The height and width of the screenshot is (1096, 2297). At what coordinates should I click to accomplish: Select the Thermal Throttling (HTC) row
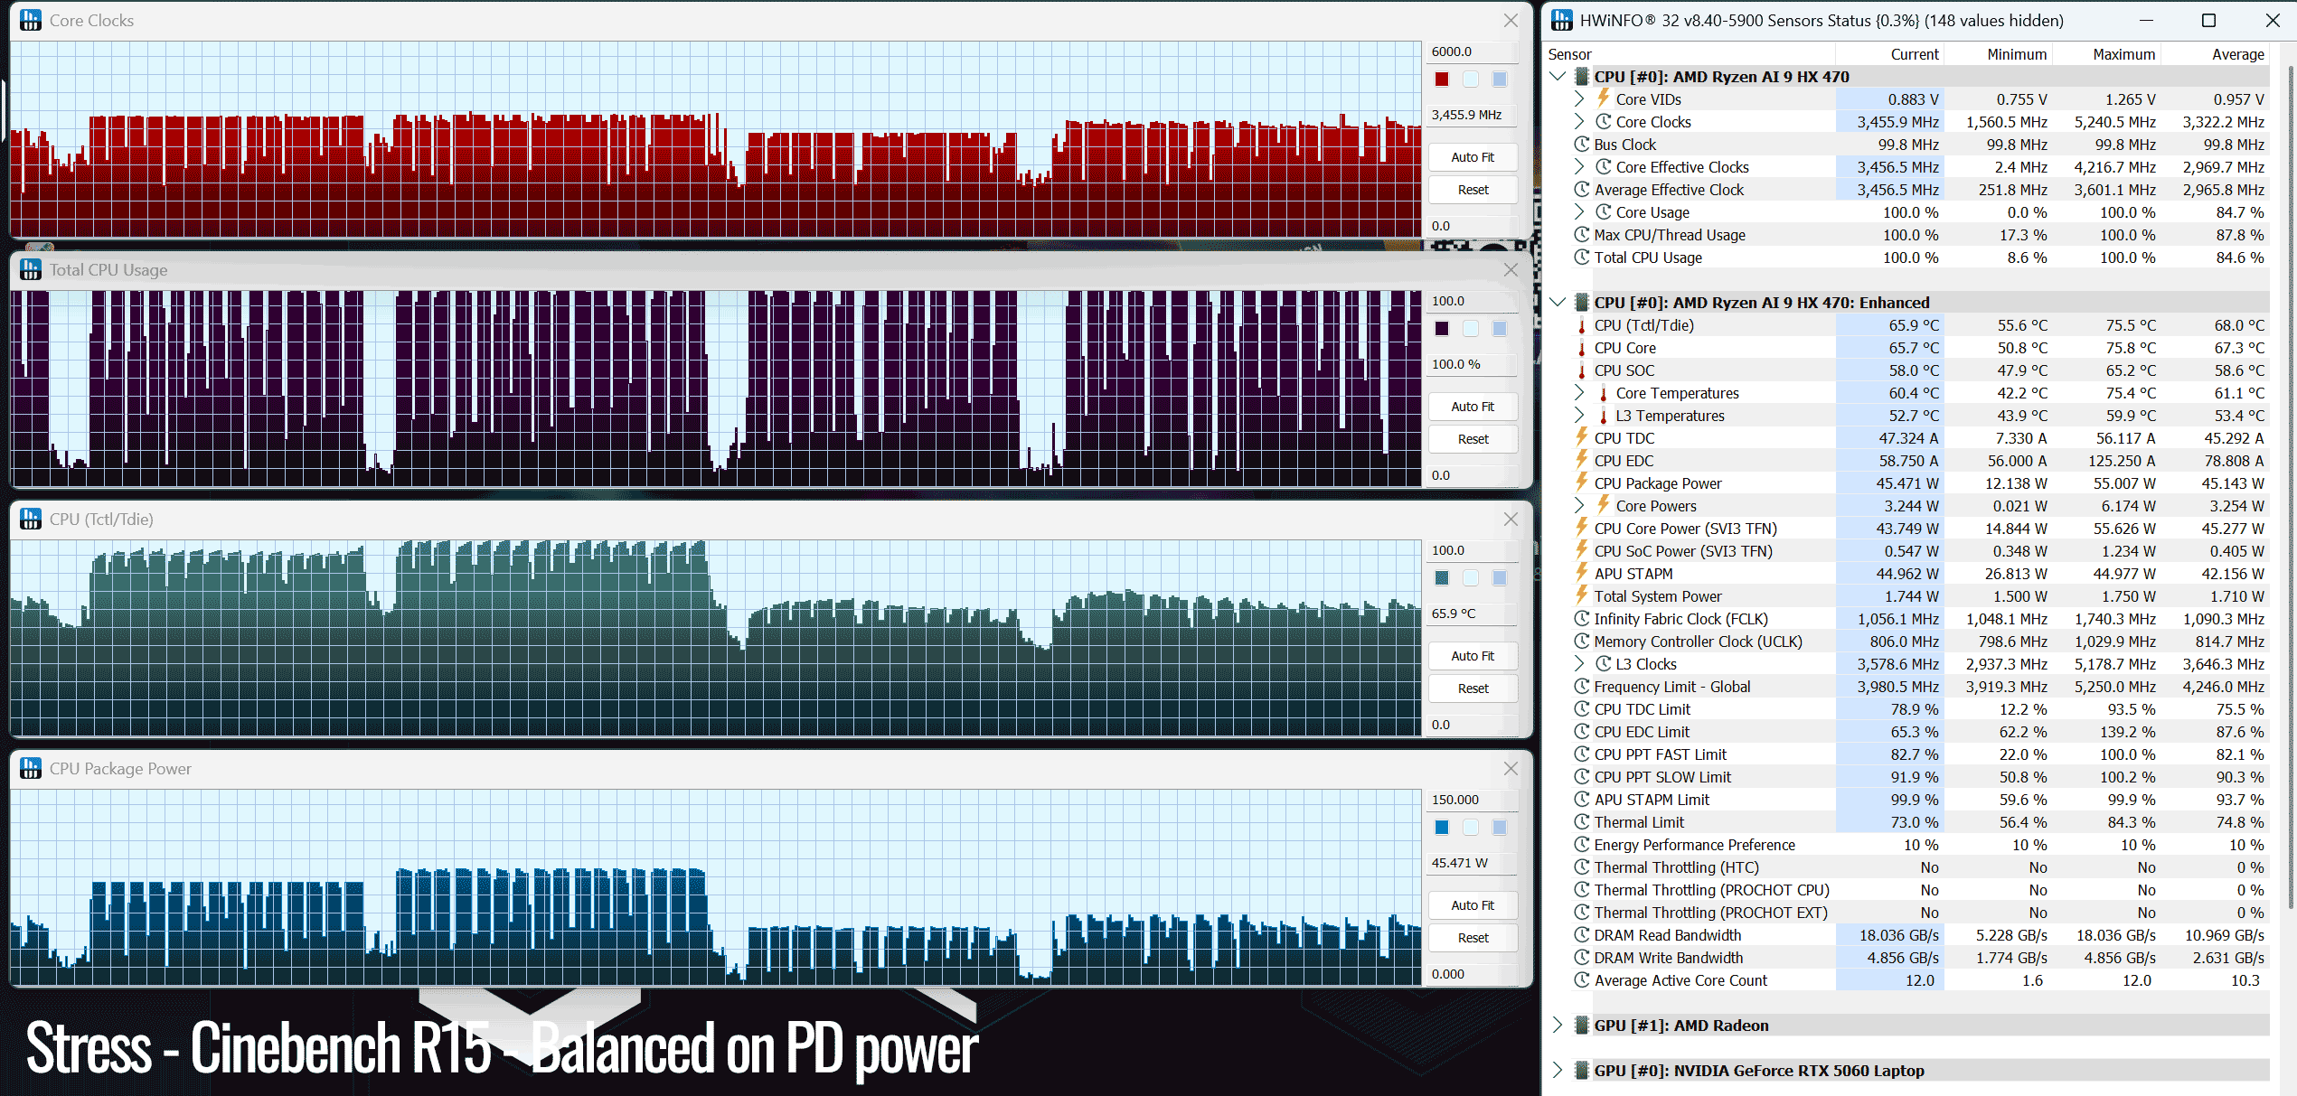(x=1907, y=866)
